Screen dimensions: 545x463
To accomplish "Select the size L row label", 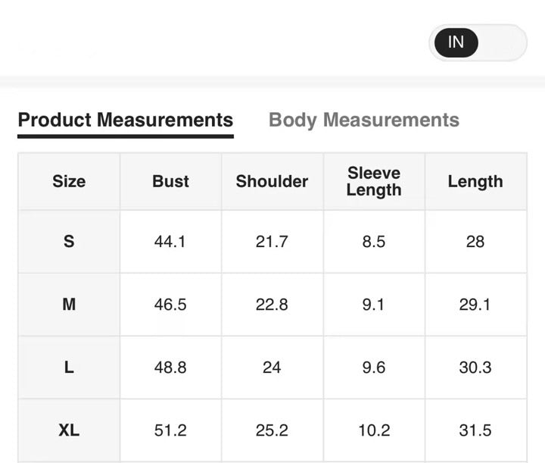I will point(69,368).
